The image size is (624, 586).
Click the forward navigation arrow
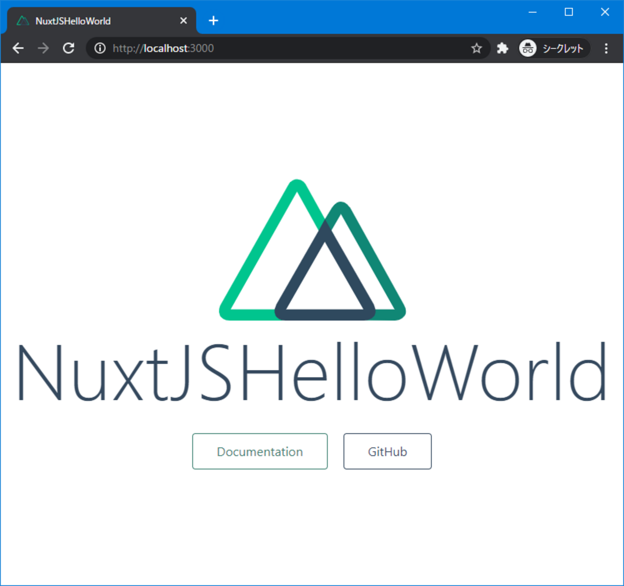tap(43, 48)
